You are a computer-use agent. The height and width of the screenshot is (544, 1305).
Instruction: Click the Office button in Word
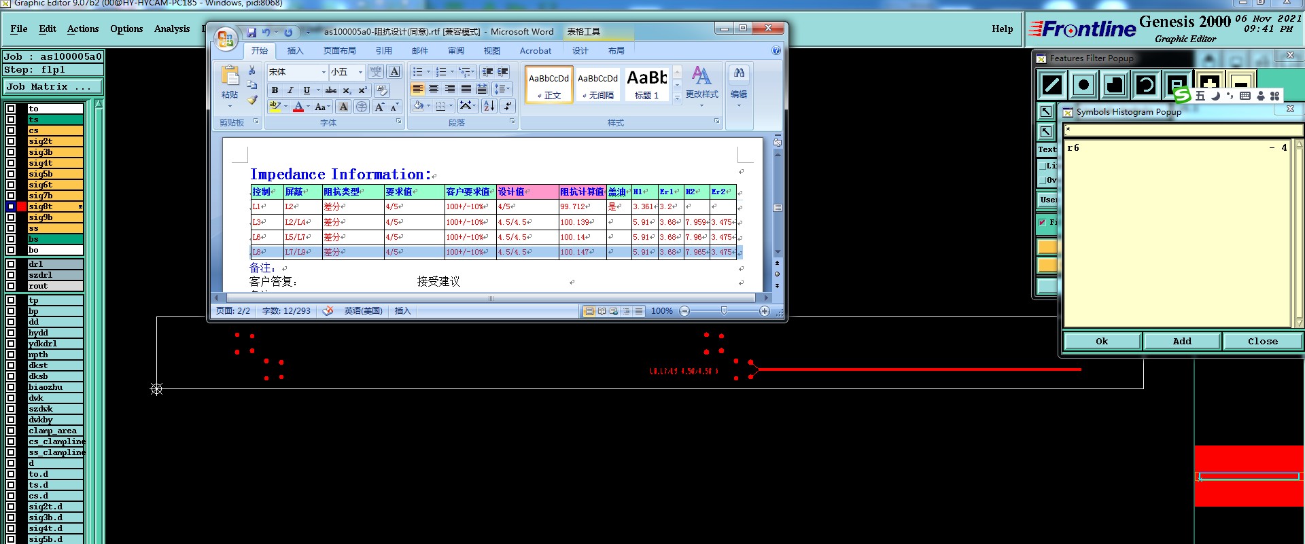226,39
